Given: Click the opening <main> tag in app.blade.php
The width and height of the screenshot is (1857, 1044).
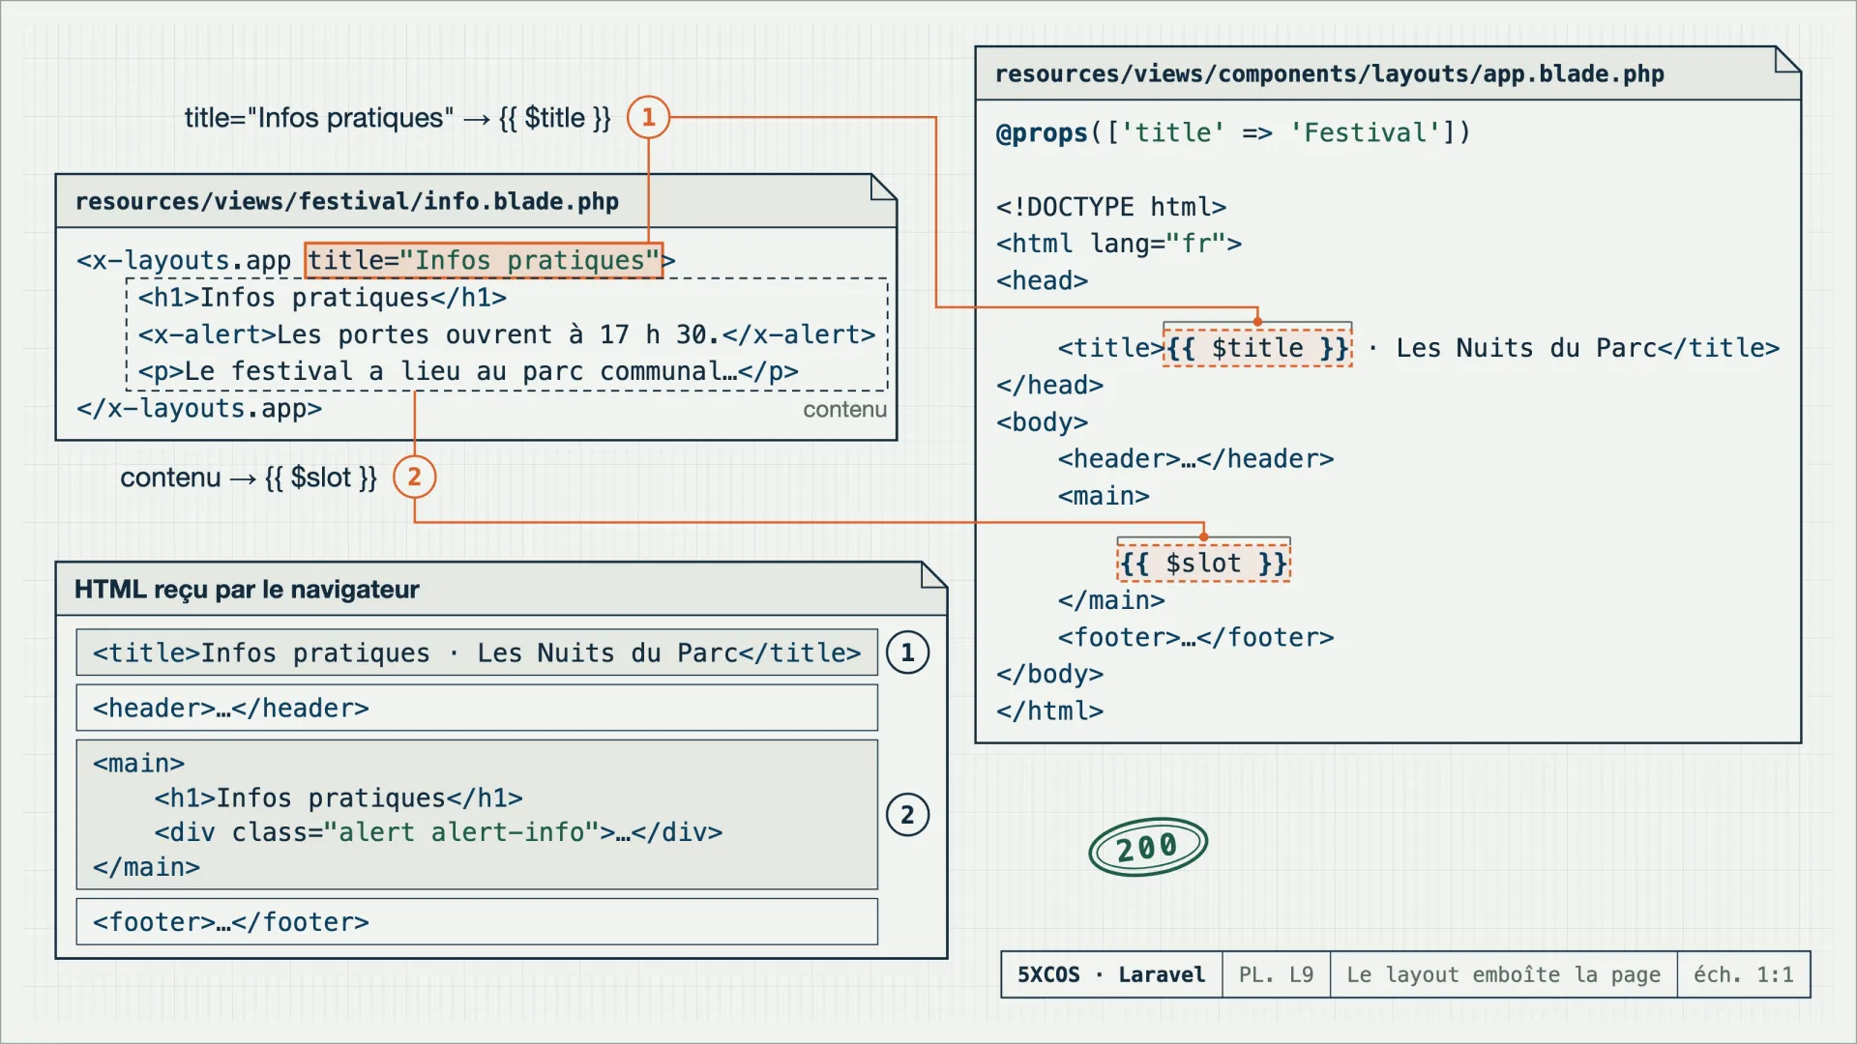Looking at the screenshot, I should point(1104,496).
